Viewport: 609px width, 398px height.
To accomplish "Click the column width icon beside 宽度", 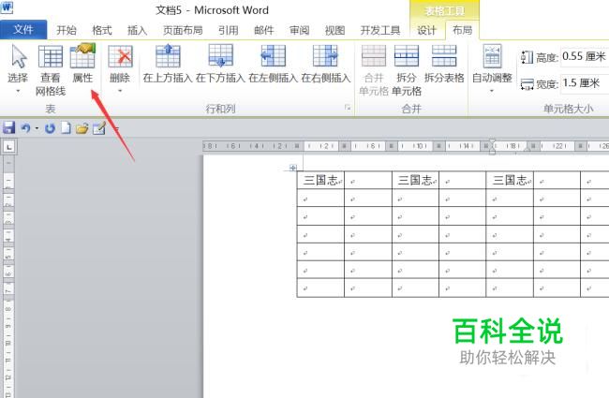I will 527,84.
